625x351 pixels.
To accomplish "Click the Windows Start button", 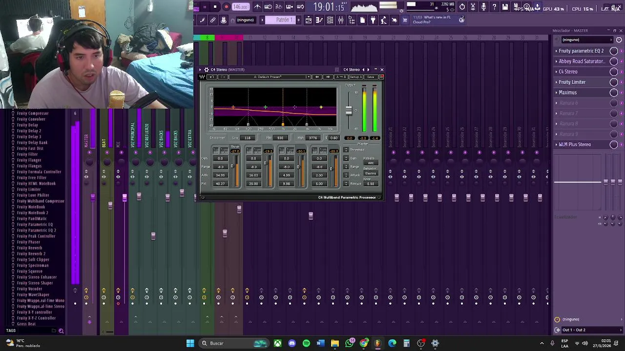I will click(190, 343).
